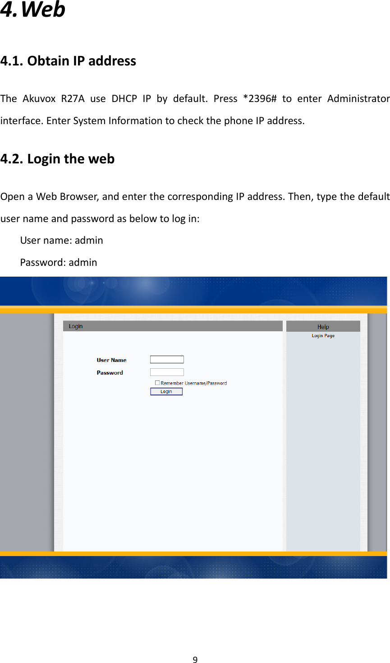Click the '*2396#' code in the text
Image resolution: width=390 pixels, height=663 pixels.
click(259, 99)
